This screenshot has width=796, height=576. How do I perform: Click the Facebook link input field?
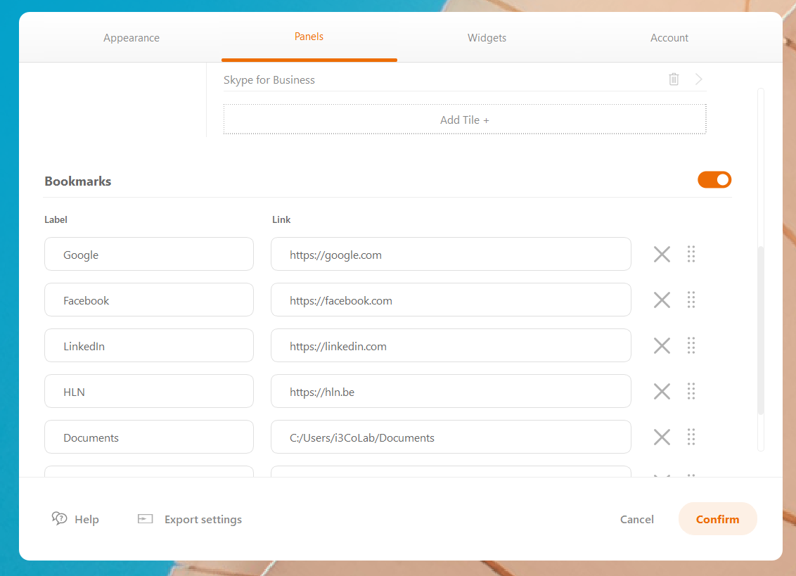pyautogui.click(x=451, y=300)
